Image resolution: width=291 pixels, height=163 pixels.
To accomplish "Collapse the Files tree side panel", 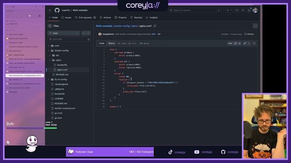I will pos(50,26).
